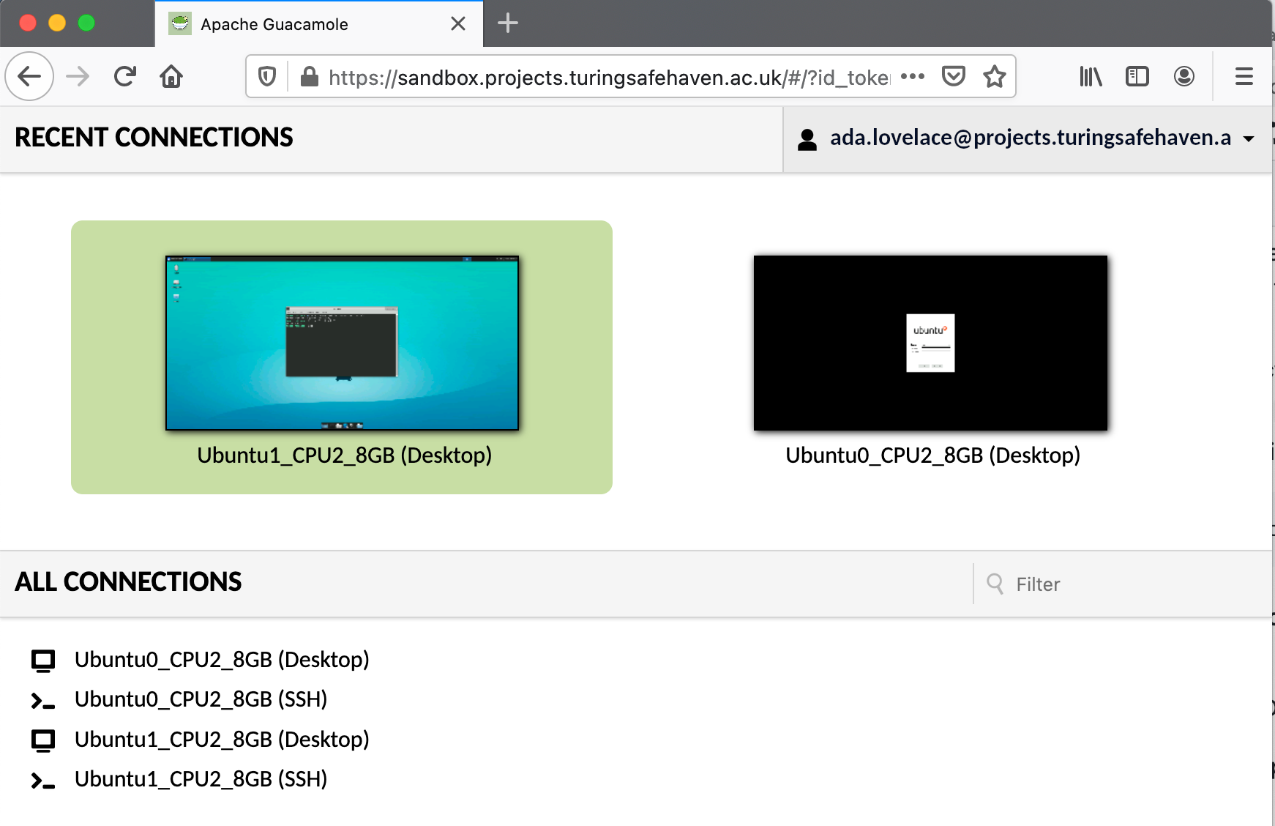Click the tracking protection shield icon
The height and width of the screenshot is (826, 1275).
click(267, 76)
